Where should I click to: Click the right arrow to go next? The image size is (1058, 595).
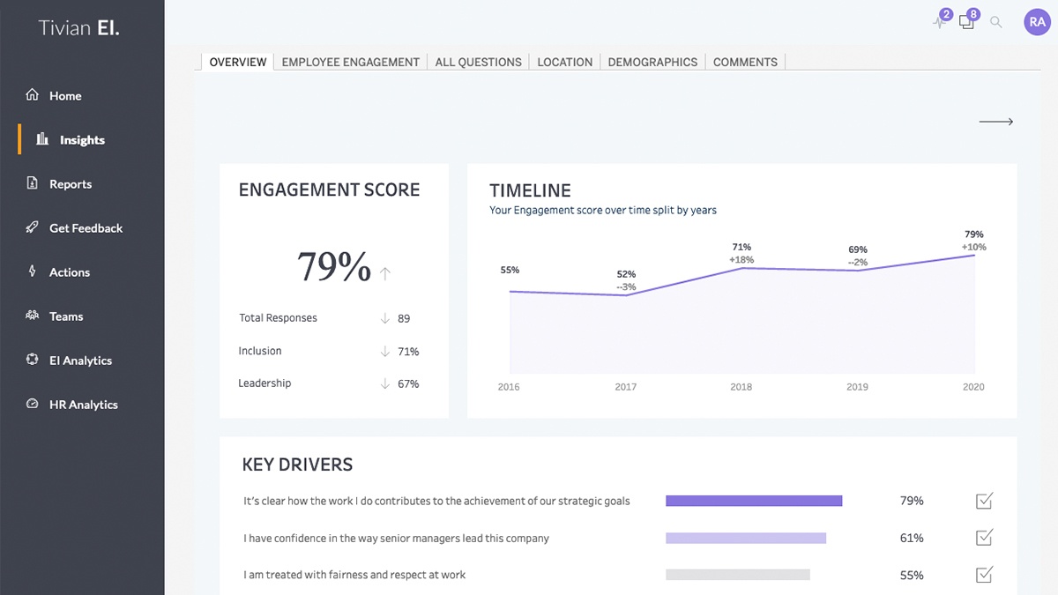(x=996, y=122)
